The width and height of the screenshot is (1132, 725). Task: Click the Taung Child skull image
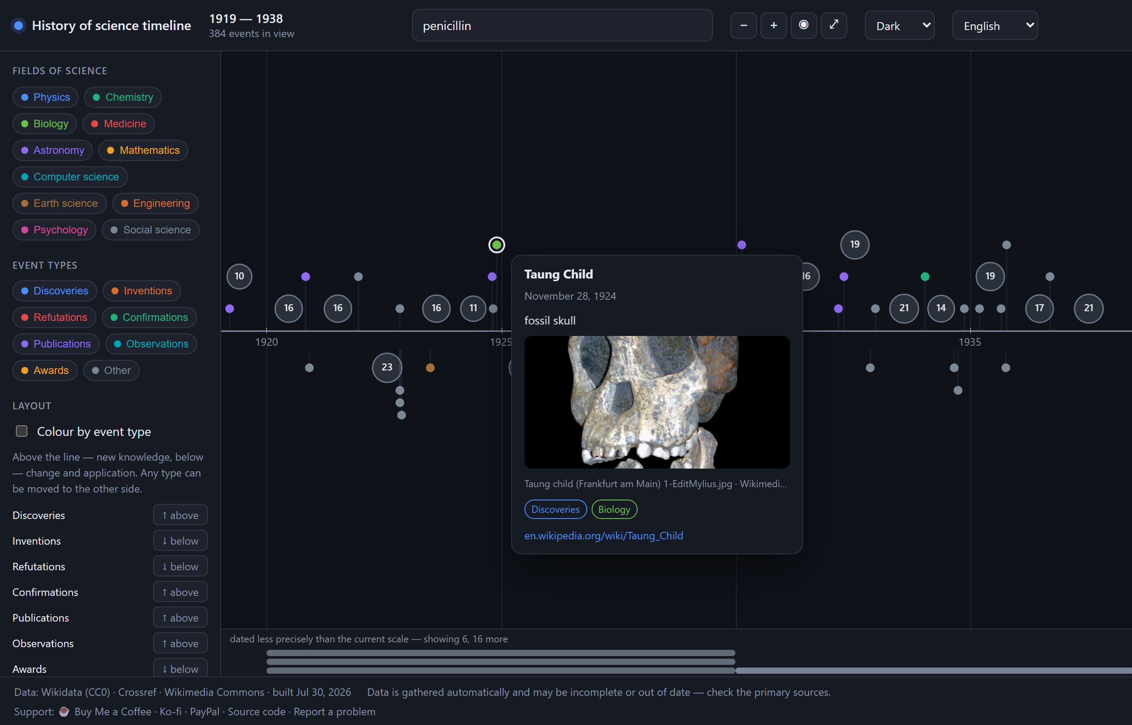(657, 402)
